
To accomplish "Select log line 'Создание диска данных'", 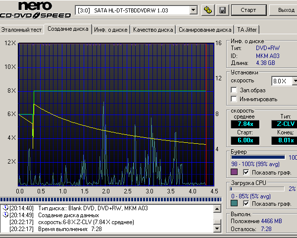I will pos(68,215).
